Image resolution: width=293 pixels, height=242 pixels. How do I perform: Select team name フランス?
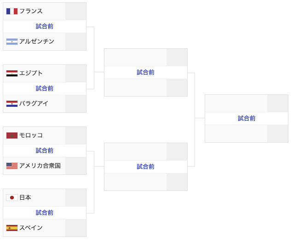pos(31,11)
